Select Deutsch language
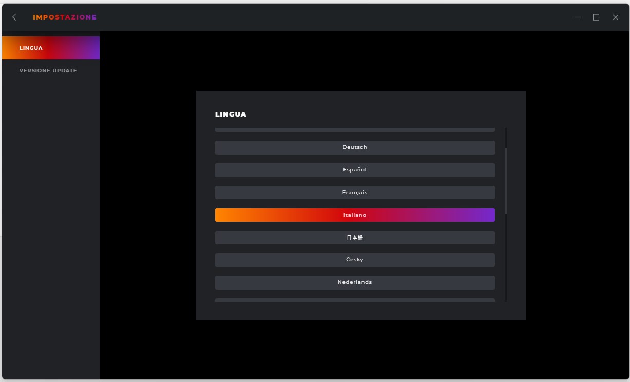 click(355, 147)
